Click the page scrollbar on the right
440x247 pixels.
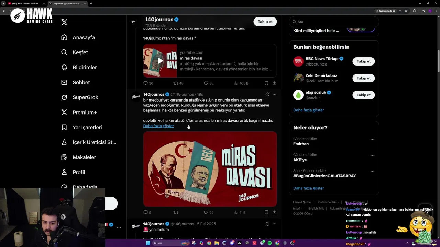click(438, 62)
